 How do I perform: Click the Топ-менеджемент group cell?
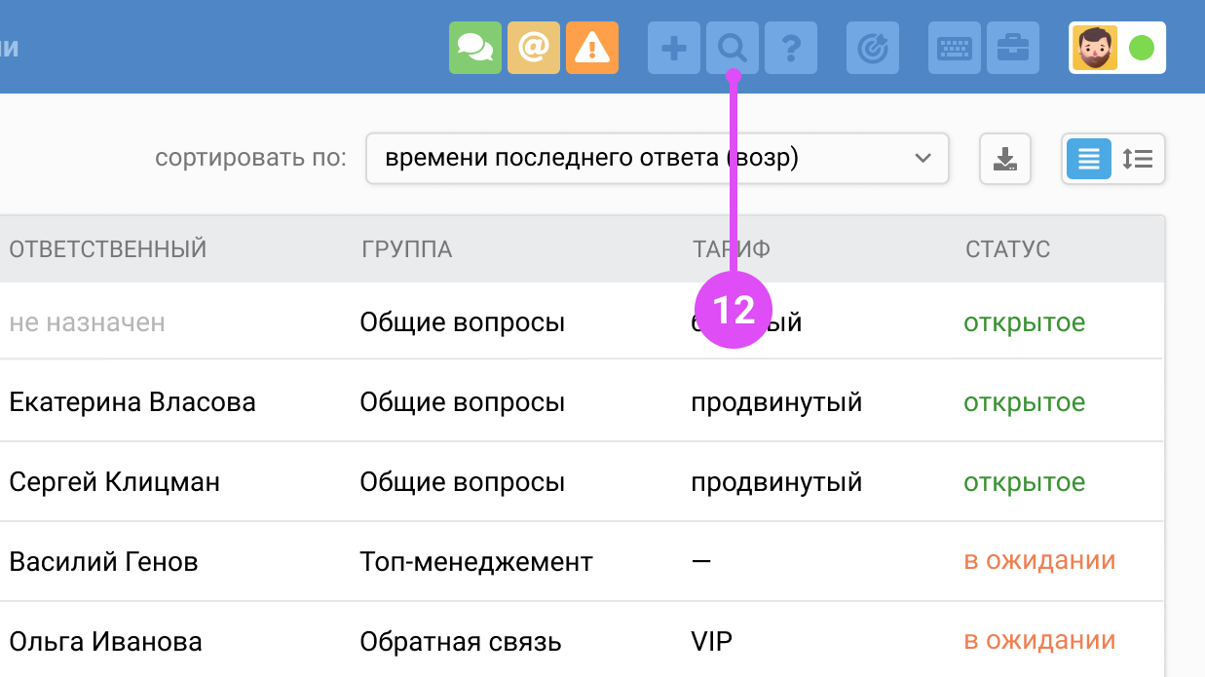(x=476, y=562)
